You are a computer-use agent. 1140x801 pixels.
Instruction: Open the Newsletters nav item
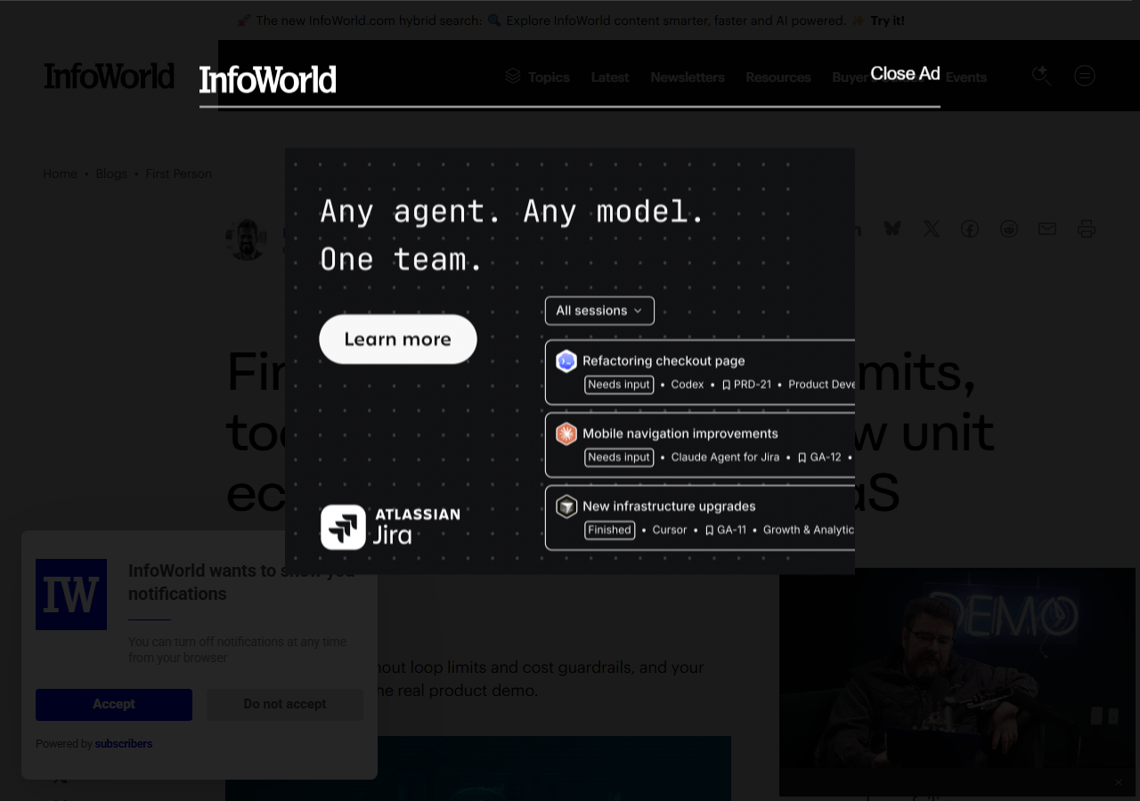coord(688,77)
